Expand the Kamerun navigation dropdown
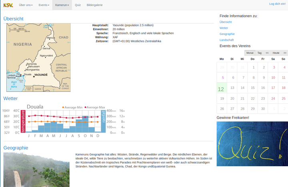Viewport: 288px width, 187px height. pyautogui.click(x=62, y=5)
